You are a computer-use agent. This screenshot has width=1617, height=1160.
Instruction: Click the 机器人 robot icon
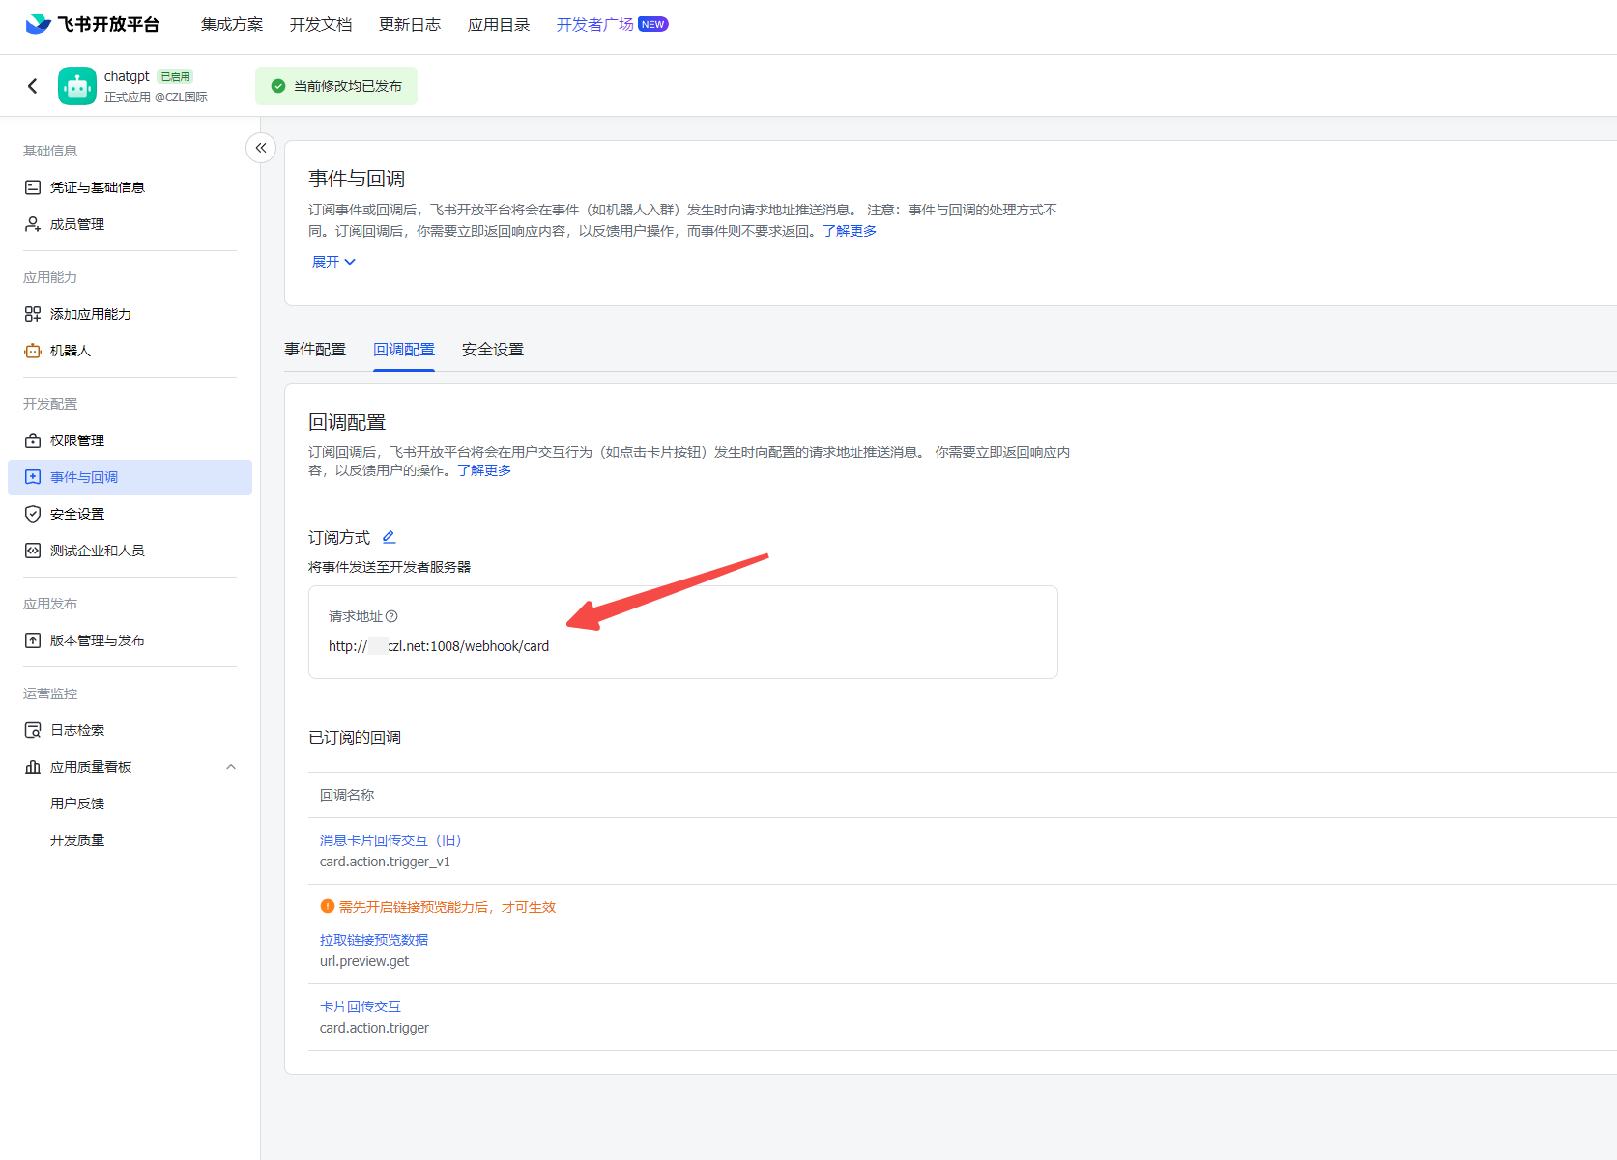click(33, 351)
